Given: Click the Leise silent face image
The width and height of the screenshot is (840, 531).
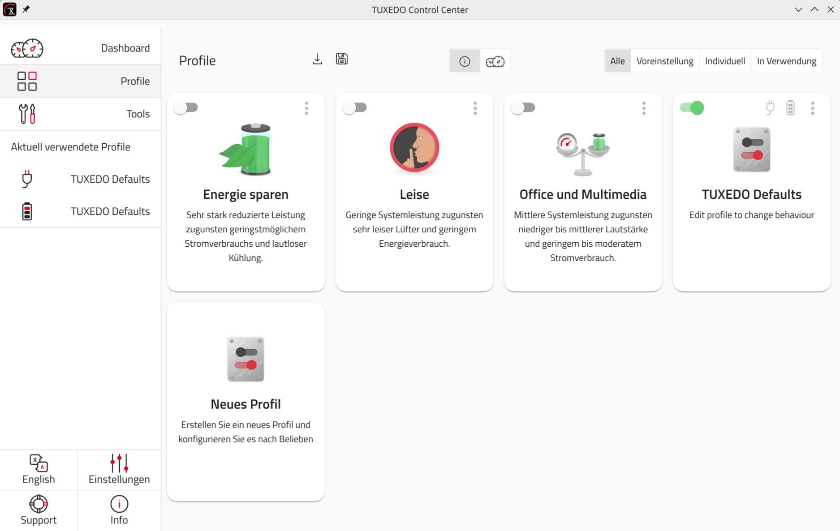Looking at the screenshot, I should click(x=414, y=148).
